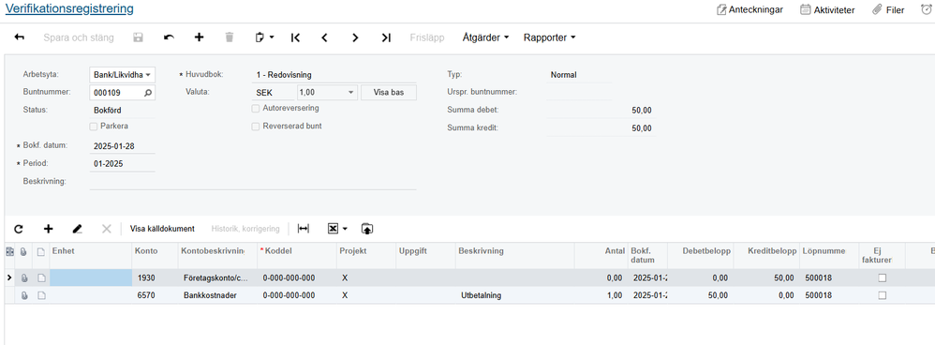Click the Utbetalning description cell
The height and width of the screenshot is (345, 935).
point(514,295)
